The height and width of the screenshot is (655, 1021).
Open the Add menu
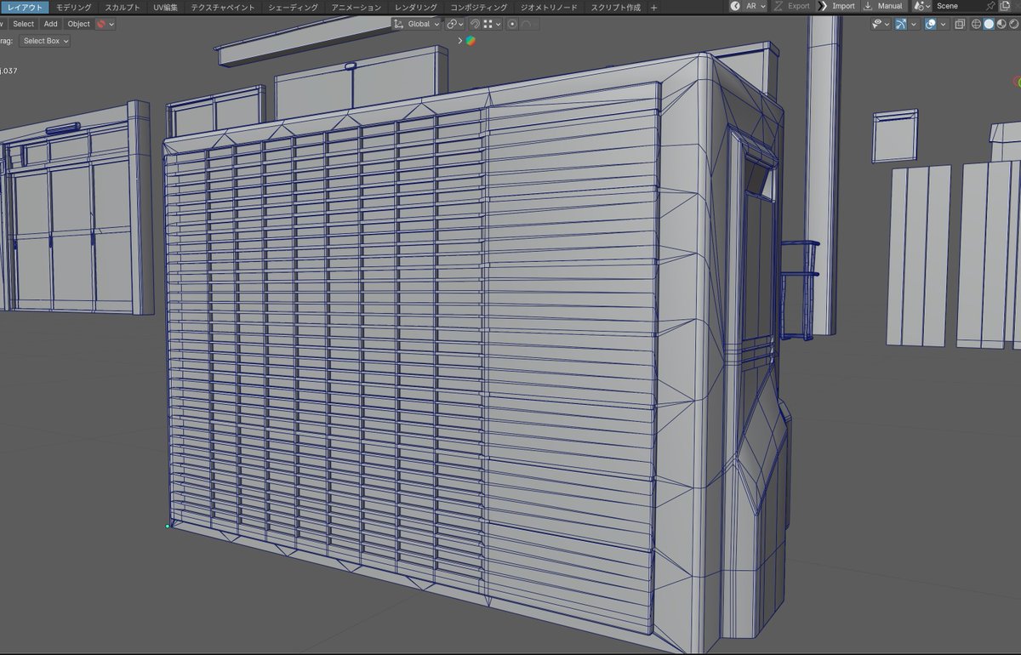coord(51,24)
